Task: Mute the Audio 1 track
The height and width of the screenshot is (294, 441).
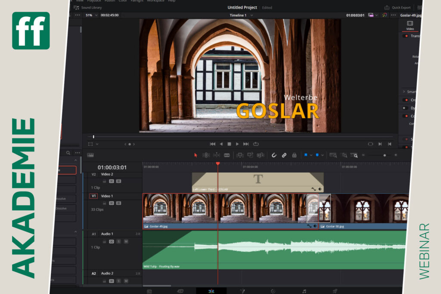Action: tap(126, 241)
